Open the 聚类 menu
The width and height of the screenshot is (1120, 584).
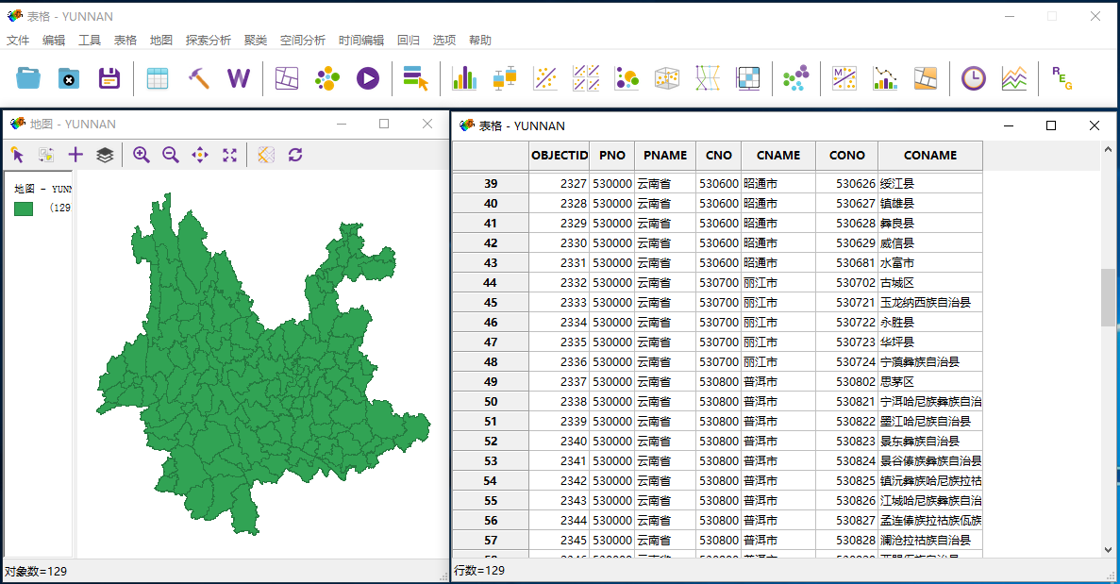coord(255,41)
